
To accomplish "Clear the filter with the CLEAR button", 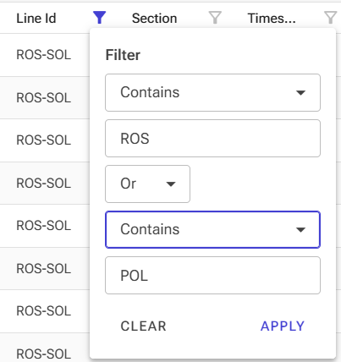I will (x=143, y=326).
